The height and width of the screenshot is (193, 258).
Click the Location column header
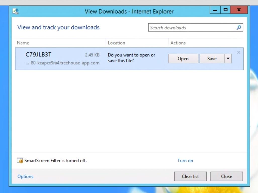tap(116, 43)
